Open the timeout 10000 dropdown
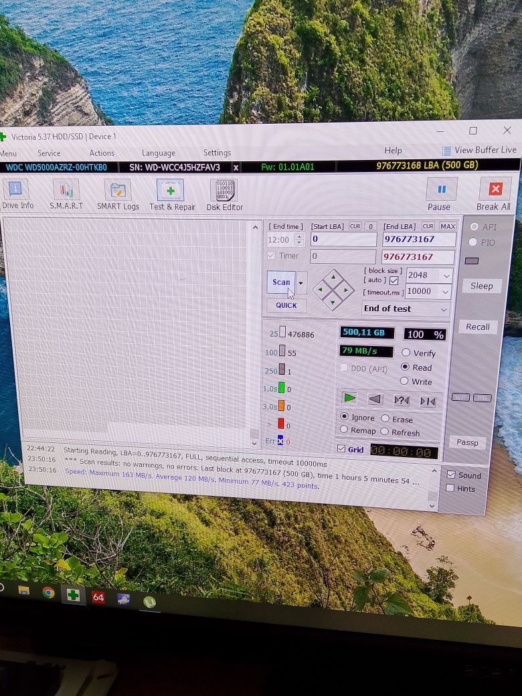 click(x=446, y=292)
